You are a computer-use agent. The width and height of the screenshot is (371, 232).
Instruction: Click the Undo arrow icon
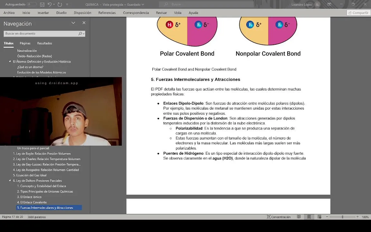(49, 4)
